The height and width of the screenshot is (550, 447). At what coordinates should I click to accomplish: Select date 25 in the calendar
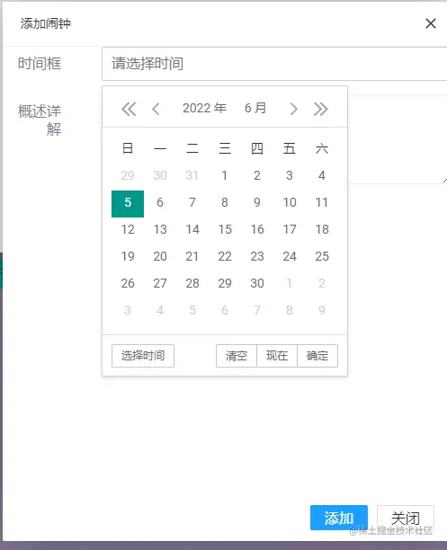click(322, 256)
